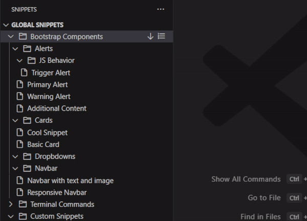Select the Cards folder label
The height and width of the screenshot is (221, 307).
point(43,120)
